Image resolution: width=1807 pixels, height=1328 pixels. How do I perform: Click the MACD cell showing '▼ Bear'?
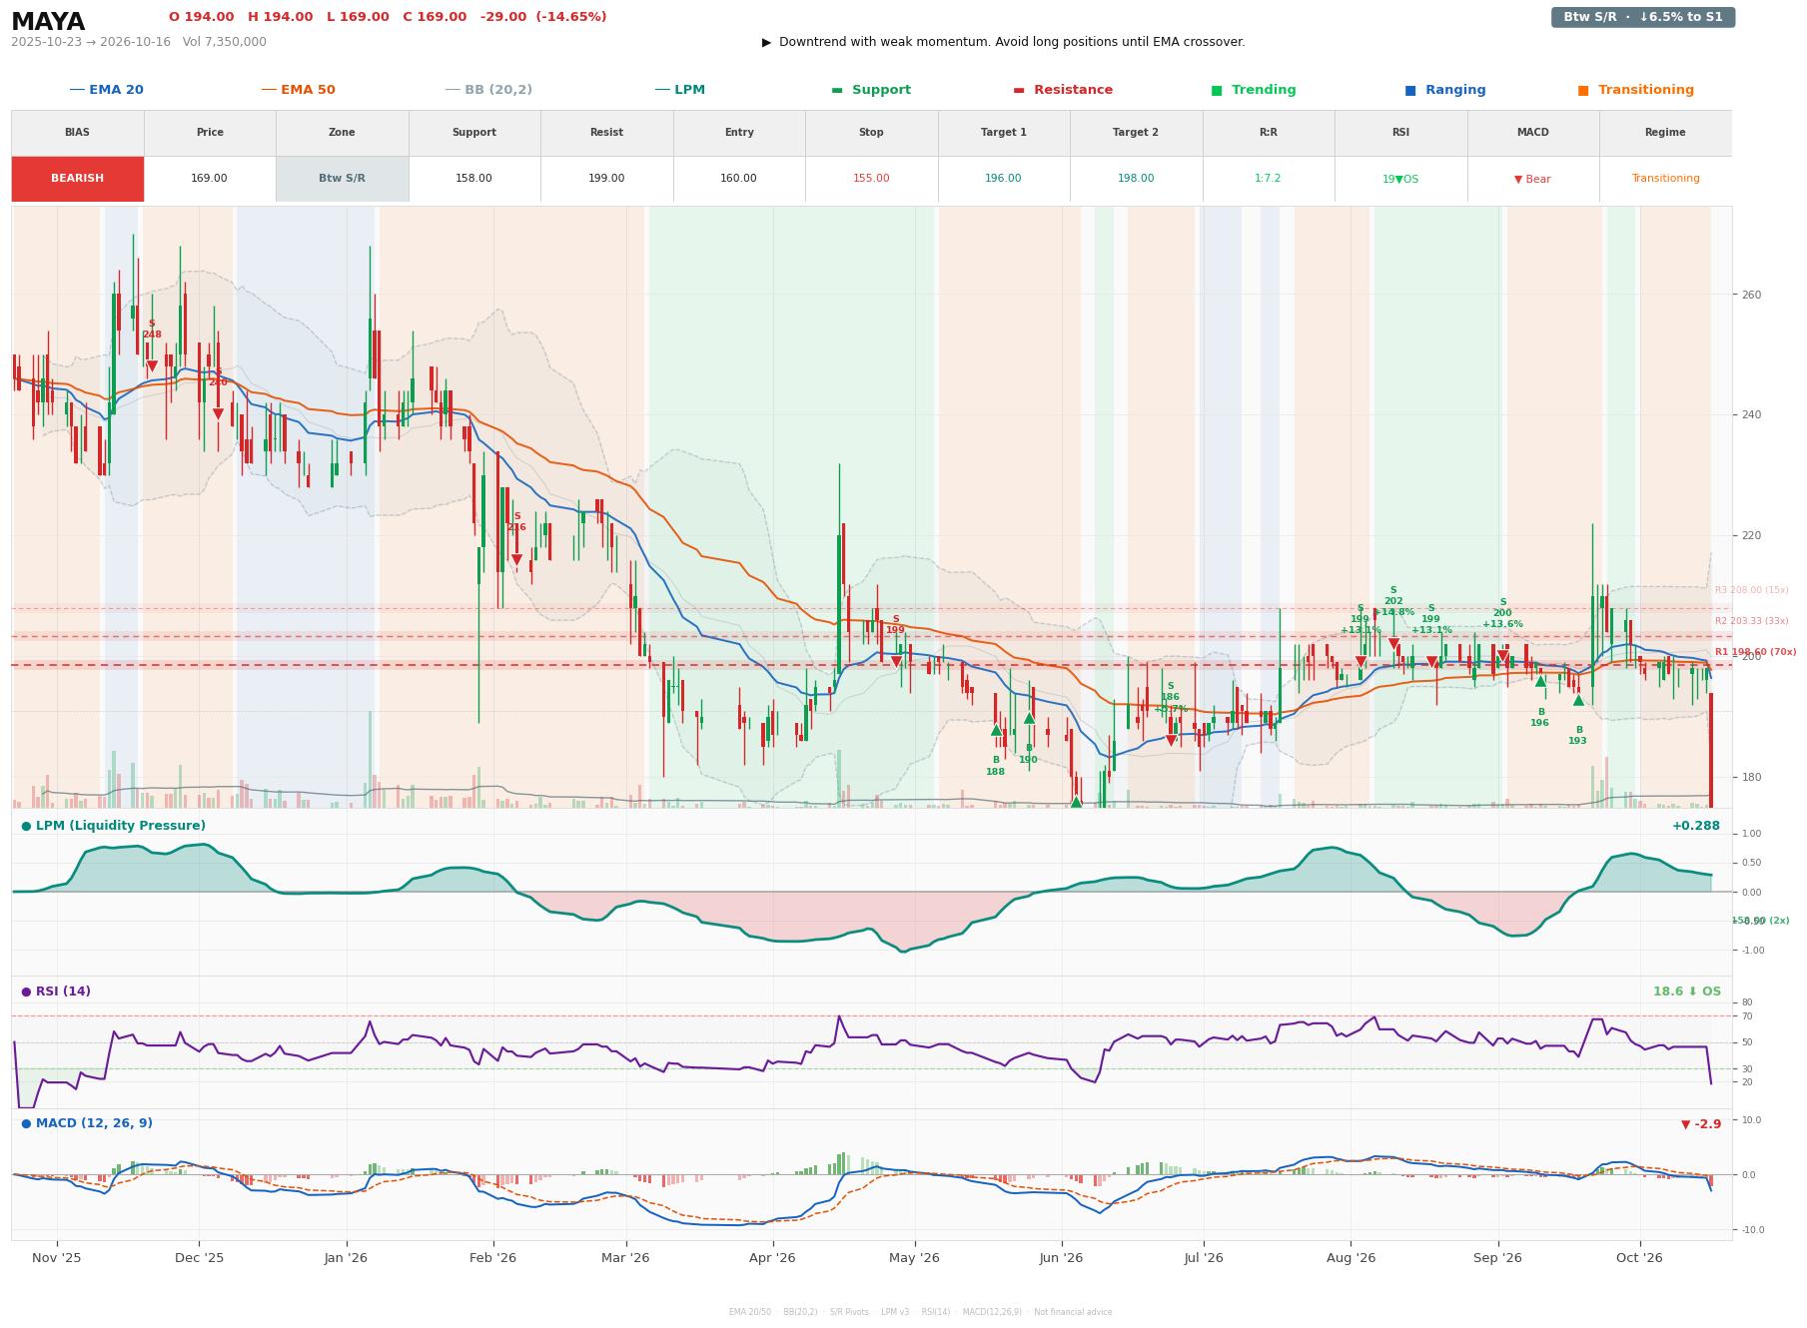(x=1532, y=180)
